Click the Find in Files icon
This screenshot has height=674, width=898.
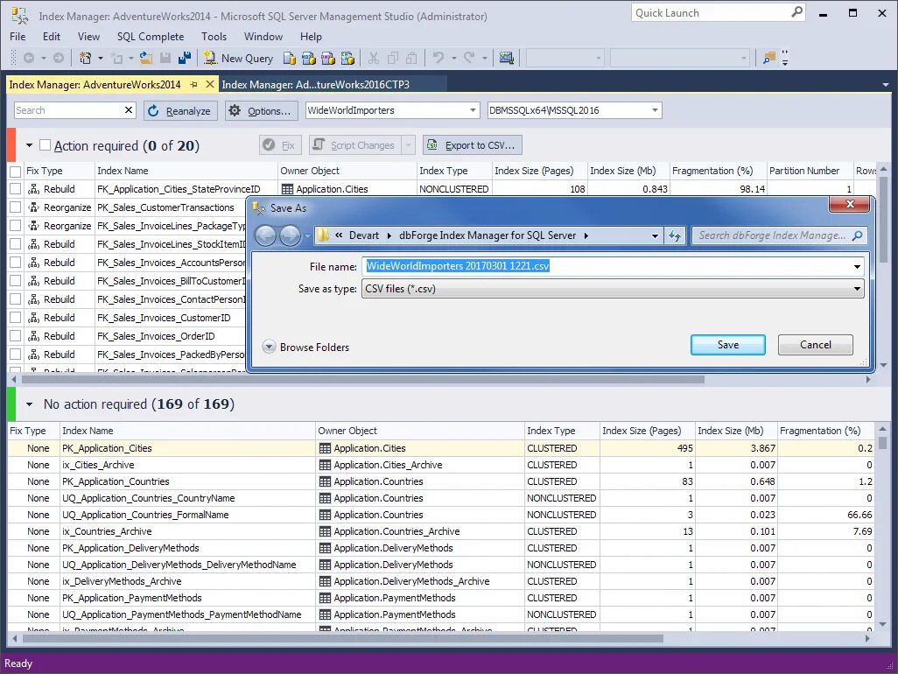pyautogui.click(x=769, y=58)
